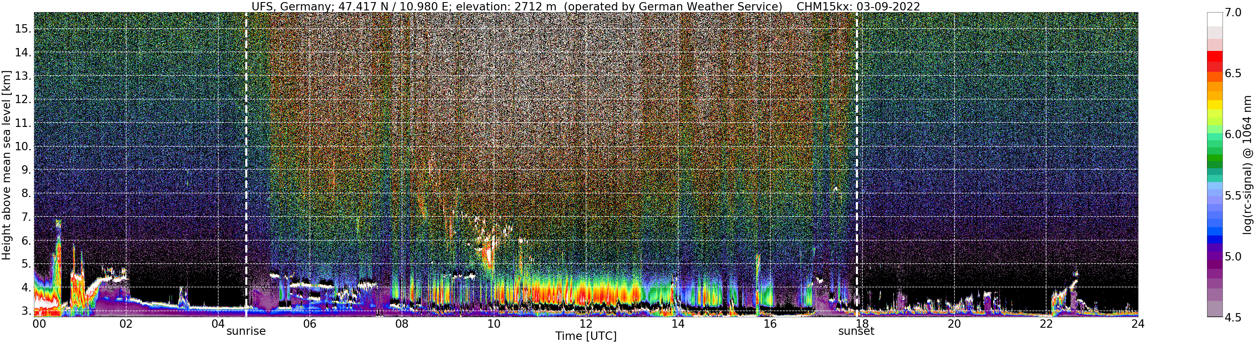Click the '24' time axis tick label
Viewport: 1256px width, 344px height.
(1138, 324)
